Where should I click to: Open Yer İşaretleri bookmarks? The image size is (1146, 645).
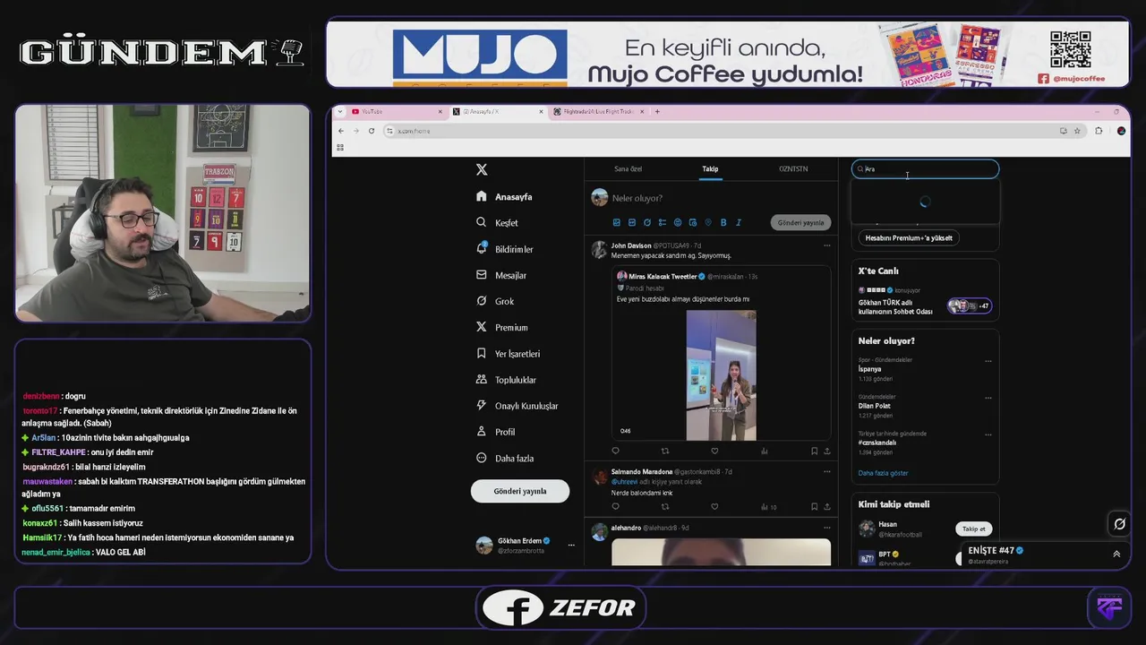(x=508, y=354)
